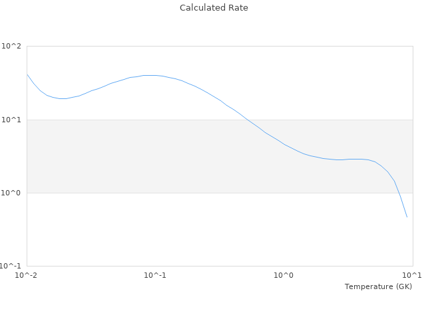Select the "Temperature (GK)" x-axis title
The image size is (426, 319).
click(378, 286)
